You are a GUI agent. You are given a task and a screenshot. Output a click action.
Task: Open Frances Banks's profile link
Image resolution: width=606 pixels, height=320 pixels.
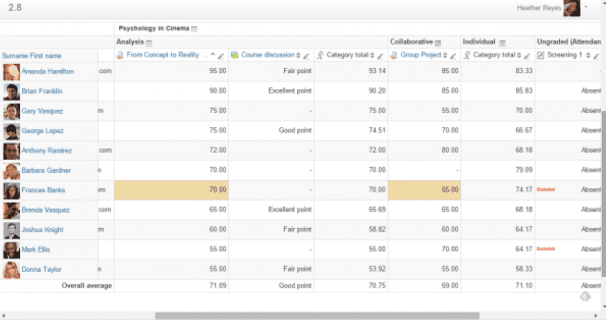pos(43,190)
